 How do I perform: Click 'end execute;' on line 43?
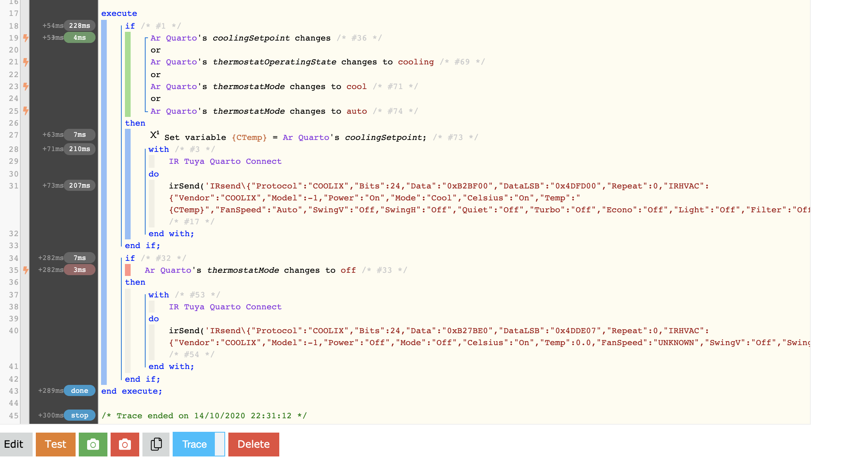[132, 391]
